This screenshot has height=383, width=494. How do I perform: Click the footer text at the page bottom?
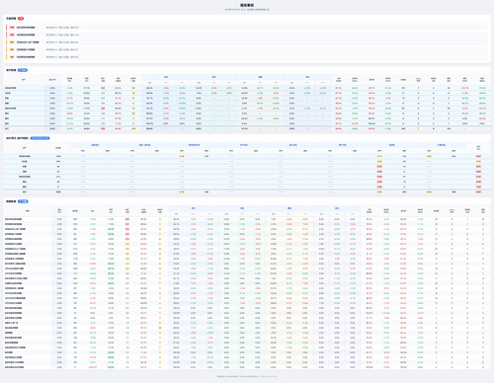point(247,376)
